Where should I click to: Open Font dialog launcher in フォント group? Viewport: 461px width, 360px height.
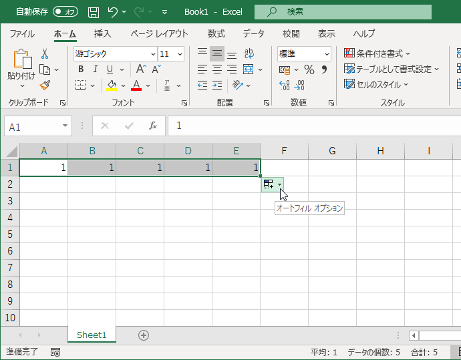[184, 103]
